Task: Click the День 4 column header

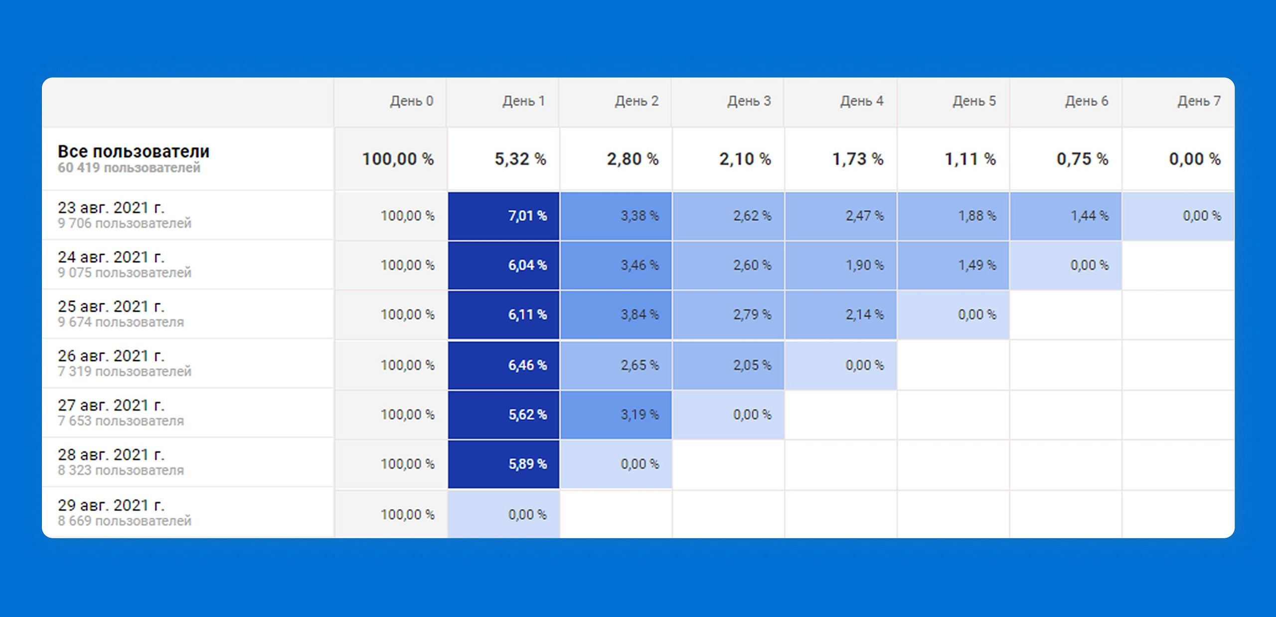Action: (861, 101)
